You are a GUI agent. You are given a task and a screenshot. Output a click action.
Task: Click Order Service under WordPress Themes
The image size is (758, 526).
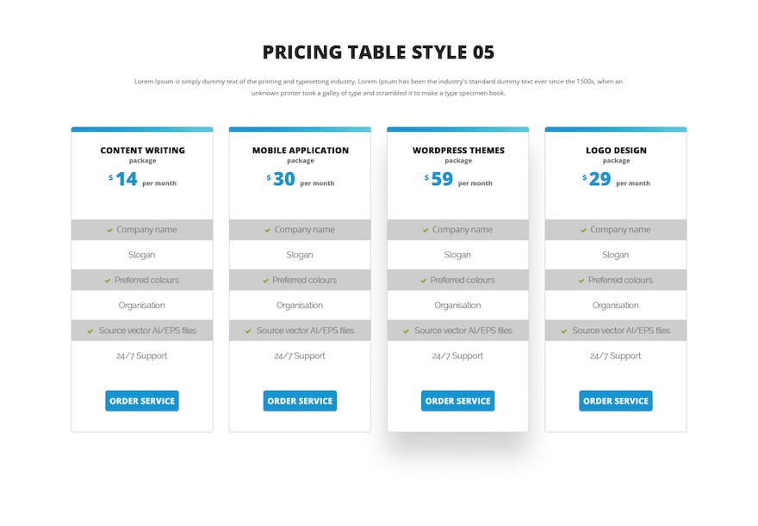point(457,401)
